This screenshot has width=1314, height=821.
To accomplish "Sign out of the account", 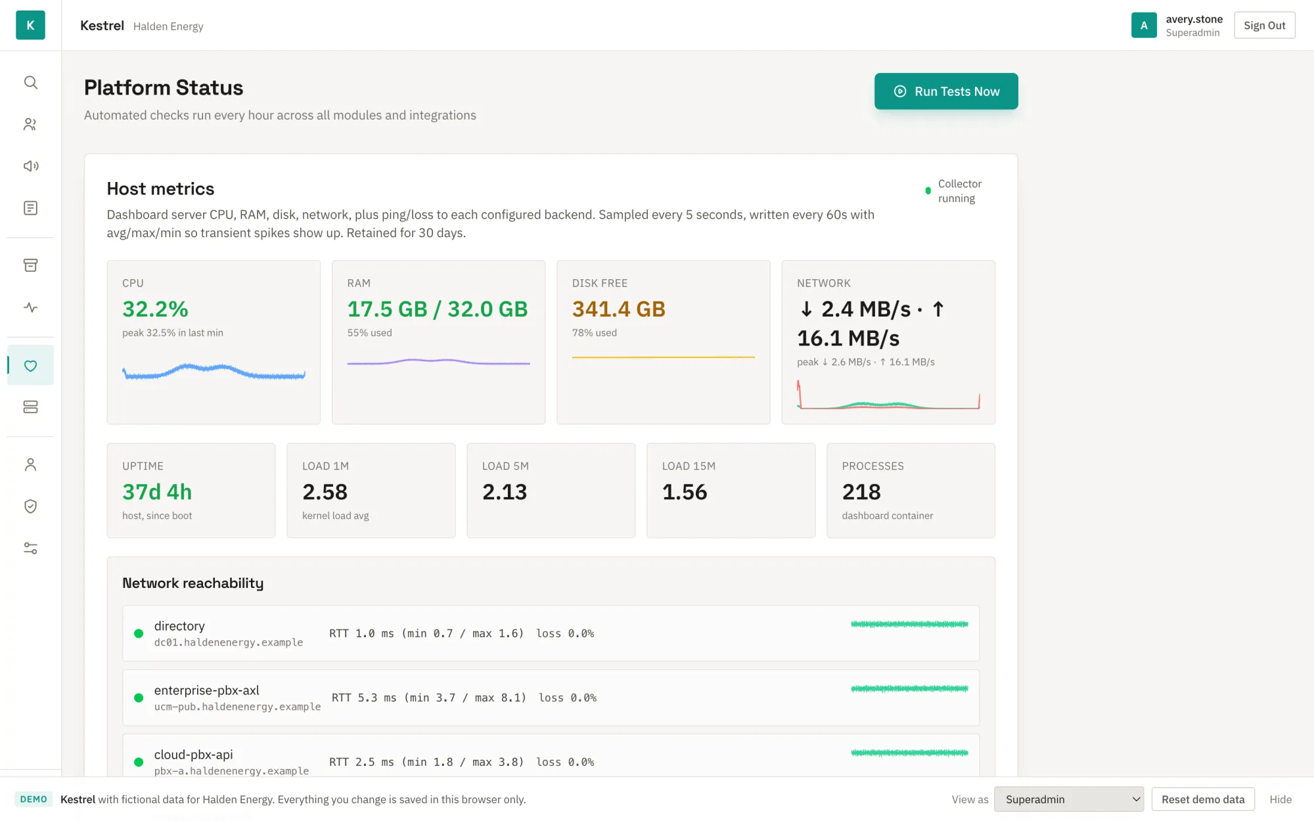I will [1264, 25].
